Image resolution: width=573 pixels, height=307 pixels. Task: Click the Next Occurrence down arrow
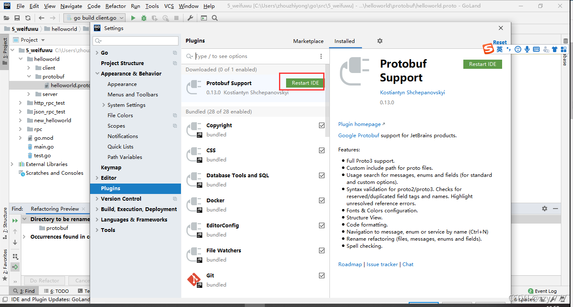click(x=15, y=242)
